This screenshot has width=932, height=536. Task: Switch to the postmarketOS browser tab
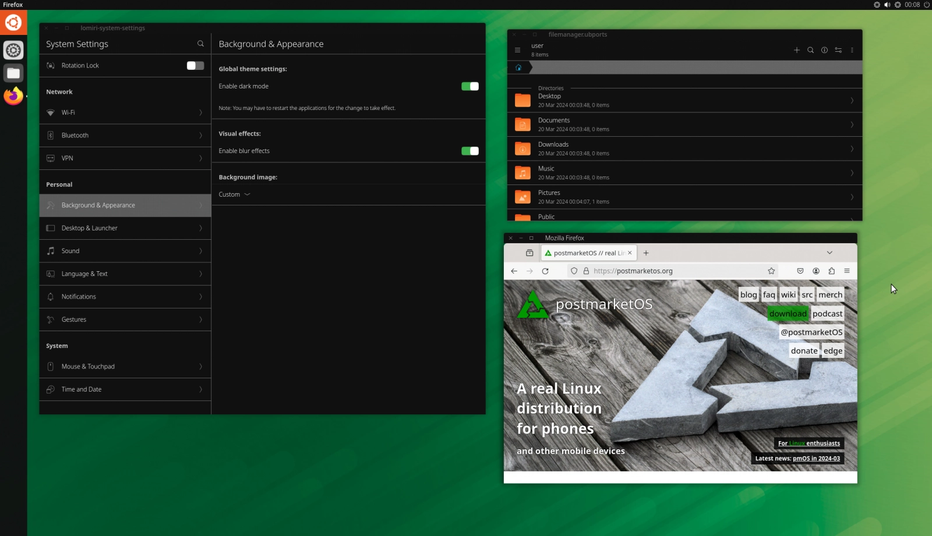pyautogui.click(x=589, y=253)
